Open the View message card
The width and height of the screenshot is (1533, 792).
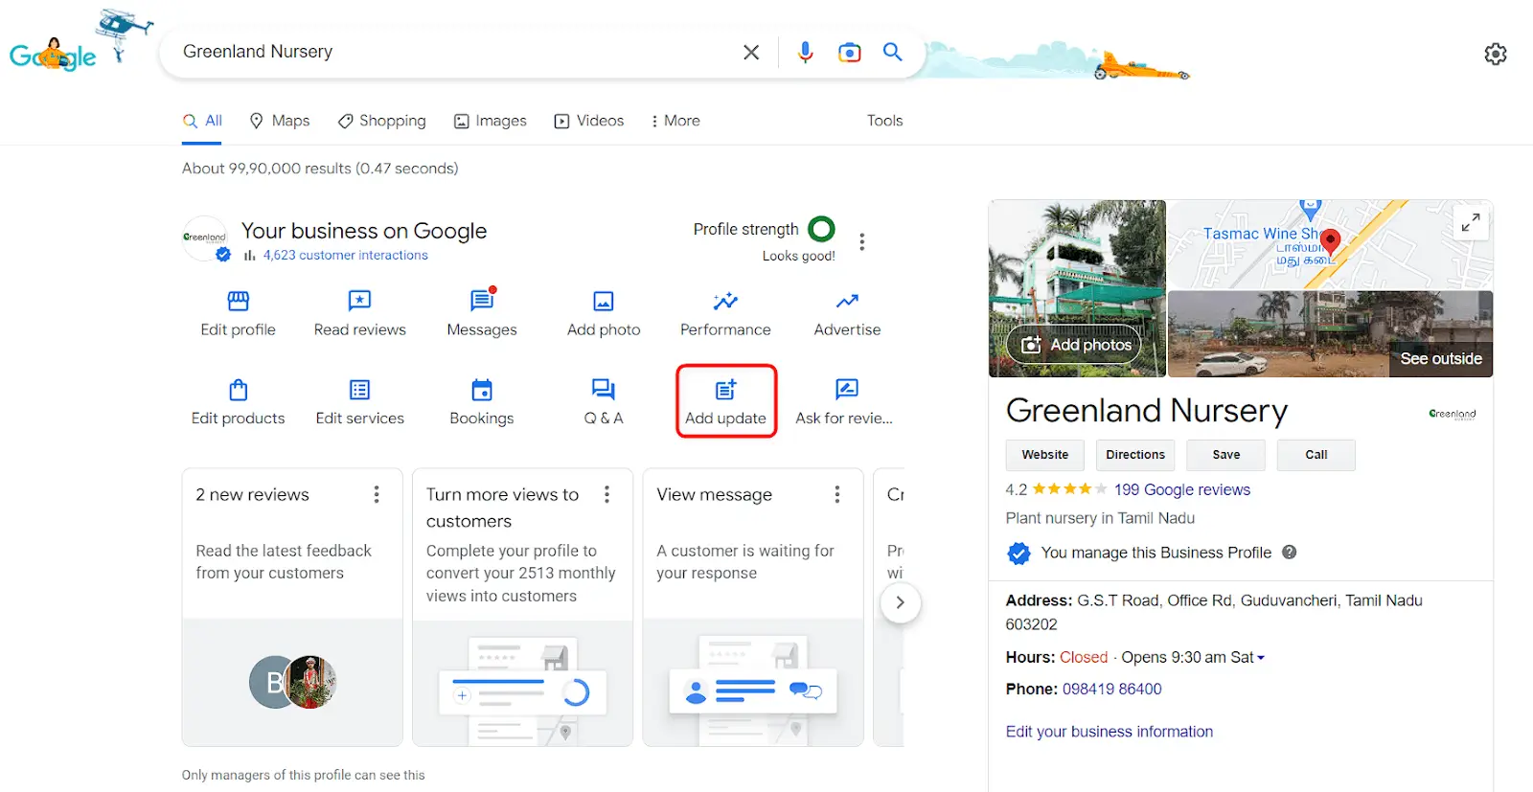click(753, 607)
